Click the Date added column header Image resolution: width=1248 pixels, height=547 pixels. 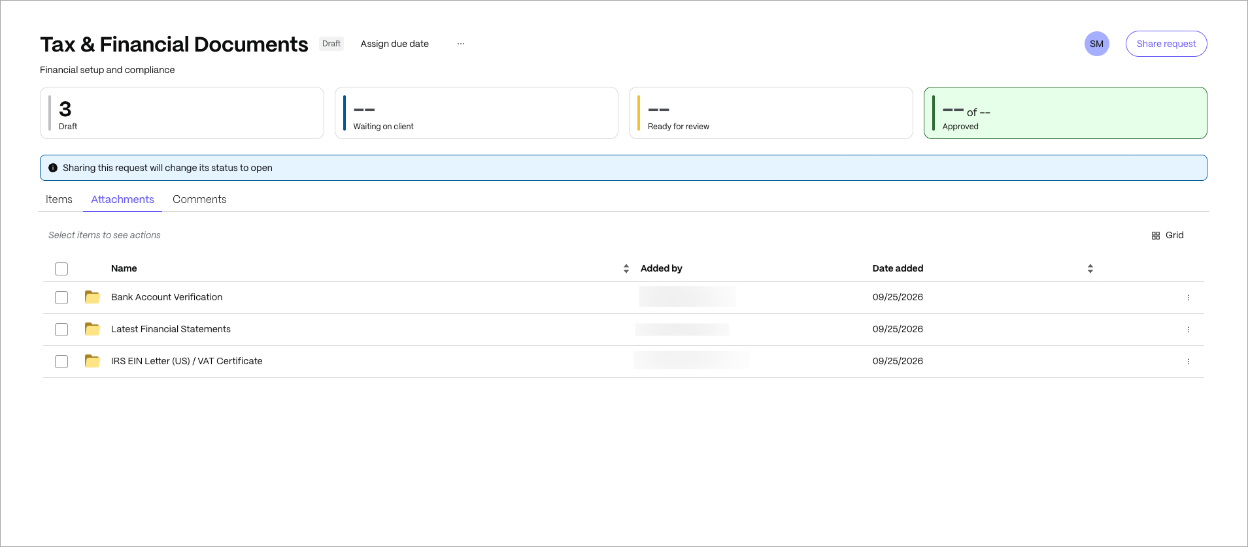point(898,268)
